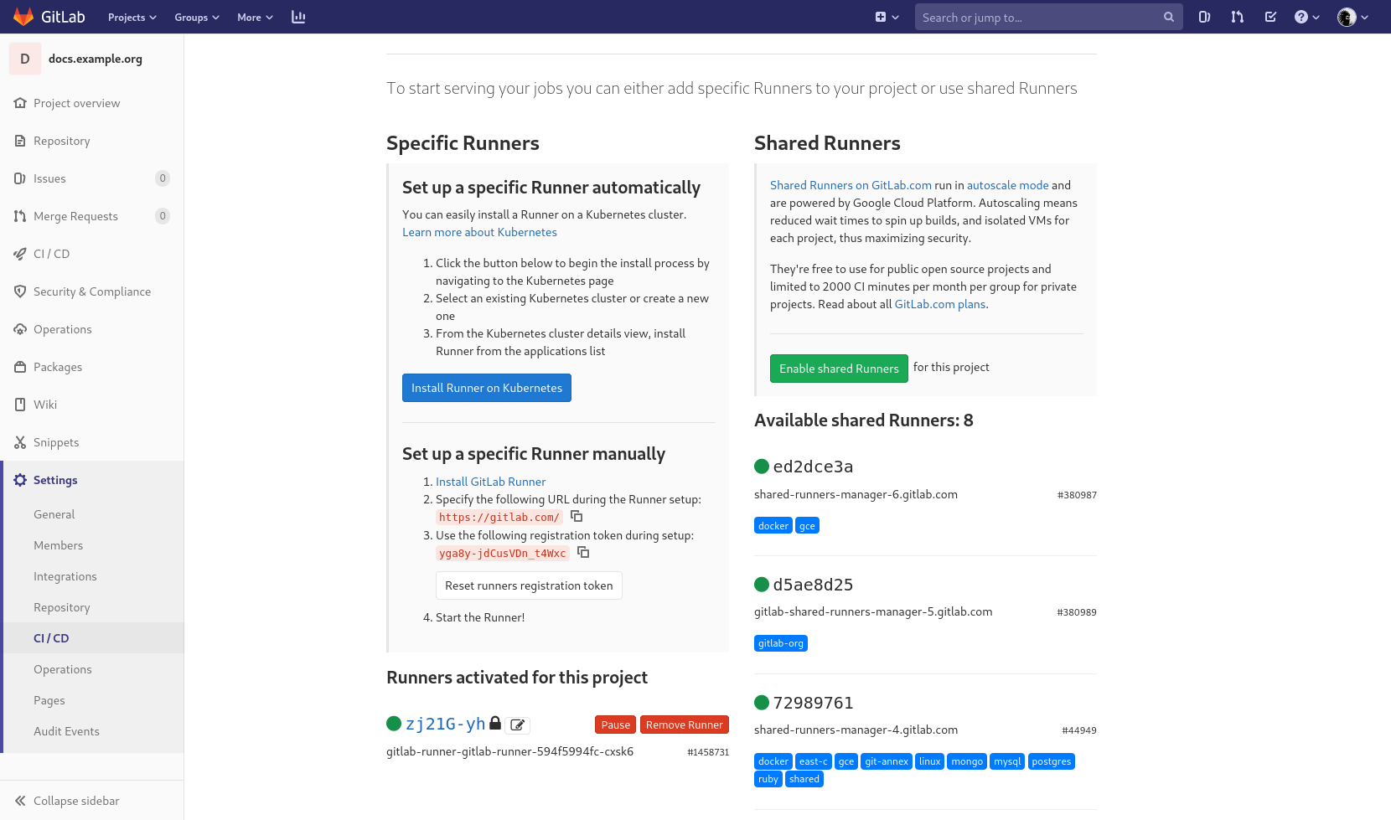Open the To-Do list icon
This screenshot has width=1391, height=820.
click(x=1270, y=17)
